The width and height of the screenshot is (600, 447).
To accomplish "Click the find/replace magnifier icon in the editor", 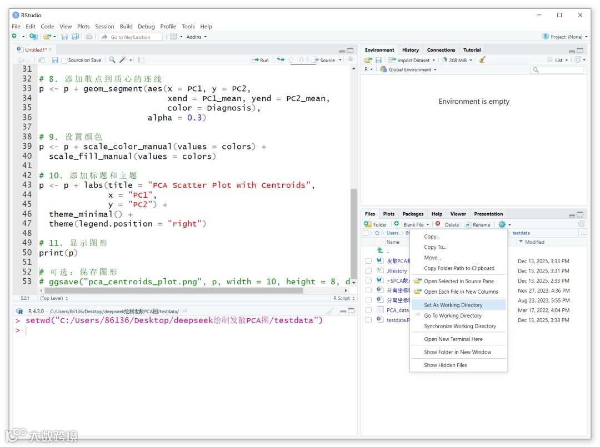I will (x=112, y=60).
